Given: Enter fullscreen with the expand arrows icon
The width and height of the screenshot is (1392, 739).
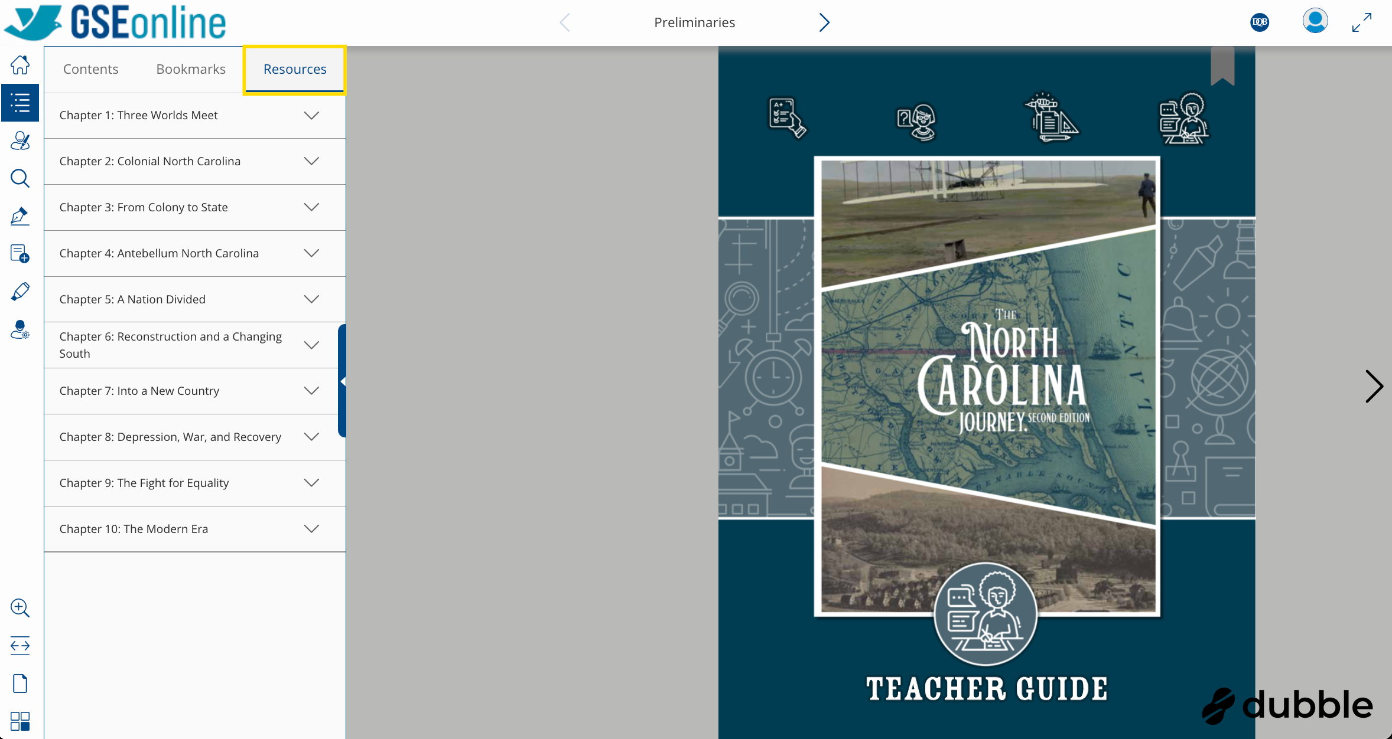Looking at the screenshot, I should (1362, 22).
